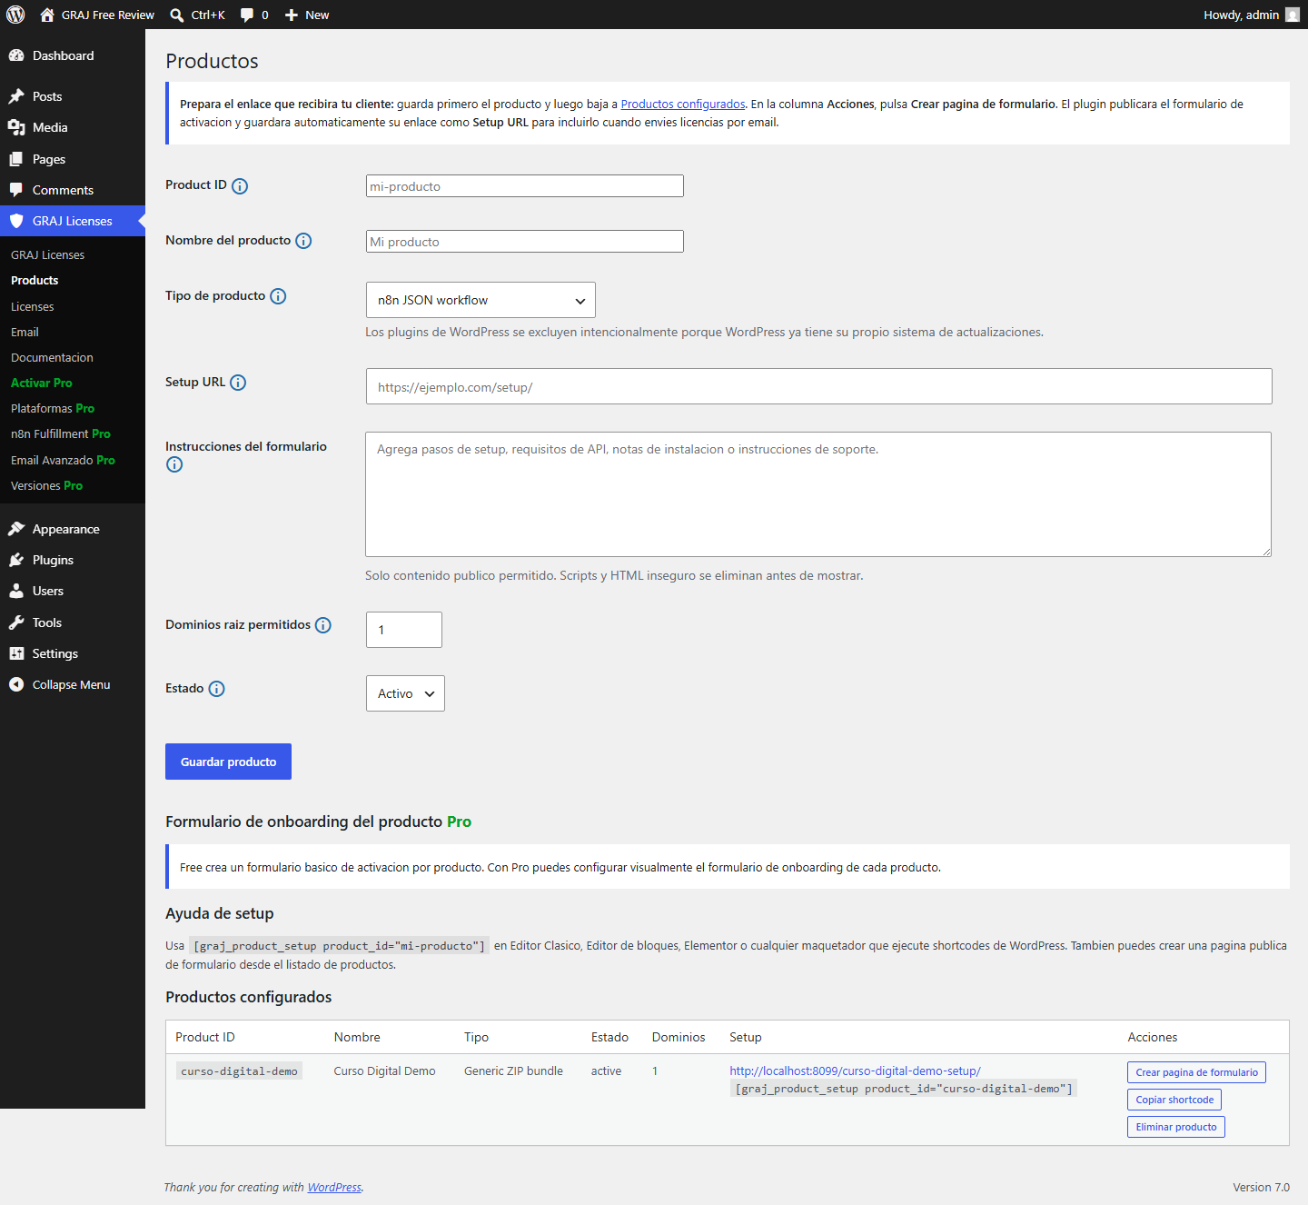Open n8n Fulfillment Pro submenu item
Image resolution: width=1308 pixels, height=1205 pixels.
click(x=61, y=434)
